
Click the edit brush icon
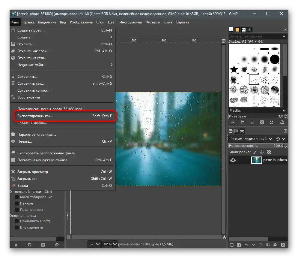point(233,123)
